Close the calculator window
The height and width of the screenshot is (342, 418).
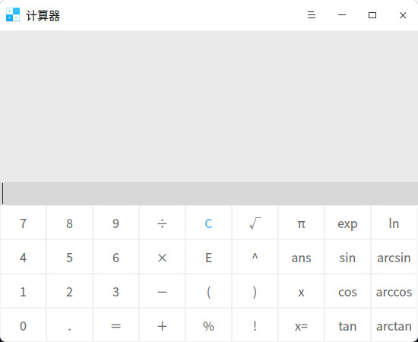coord(403,15)
